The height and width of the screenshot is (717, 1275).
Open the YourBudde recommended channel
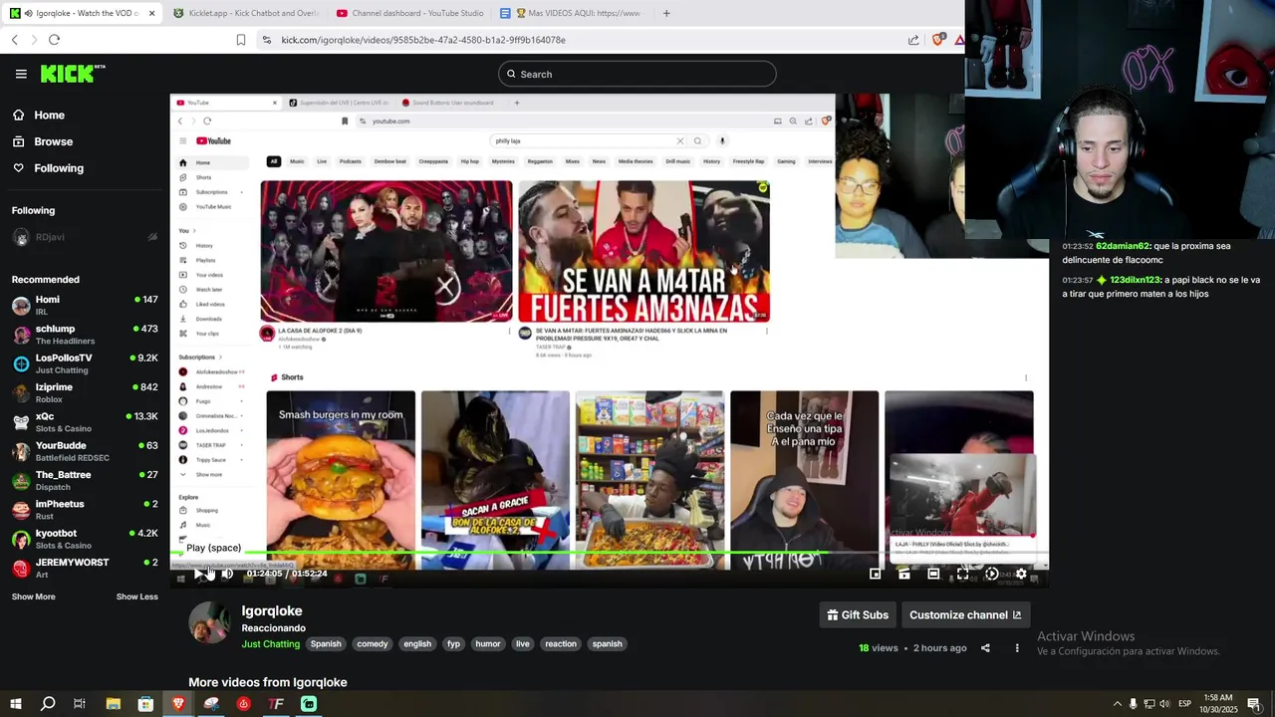pos(85,451)
